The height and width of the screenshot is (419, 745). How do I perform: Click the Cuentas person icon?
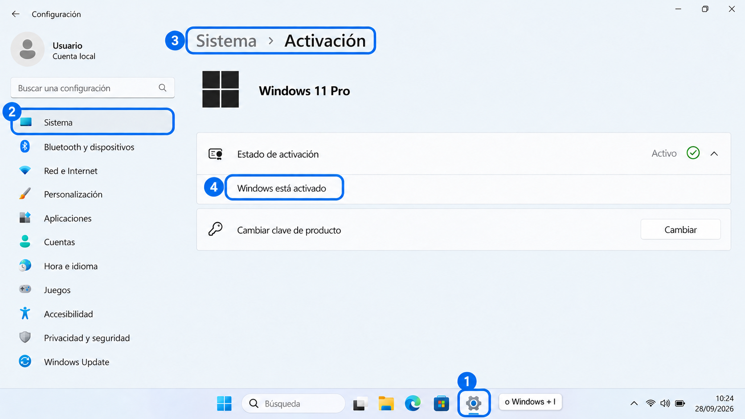(25, 242)
